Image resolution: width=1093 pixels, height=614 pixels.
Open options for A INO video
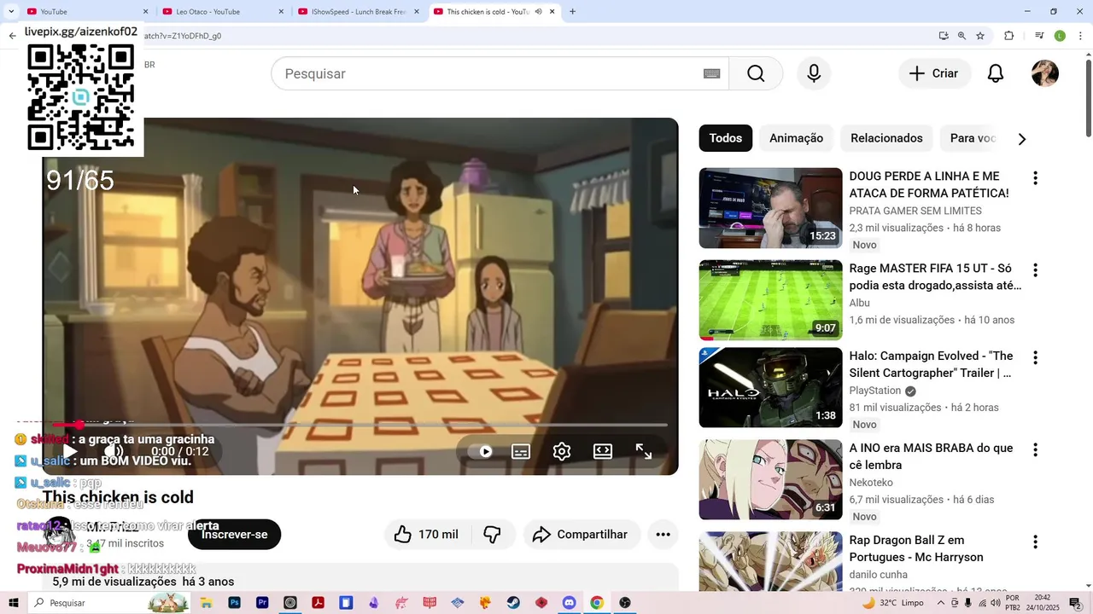(x=1035, y=449)
